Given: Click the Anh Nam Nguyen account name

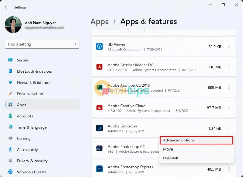Looking at the screenshot, I should tap(41, 23).
